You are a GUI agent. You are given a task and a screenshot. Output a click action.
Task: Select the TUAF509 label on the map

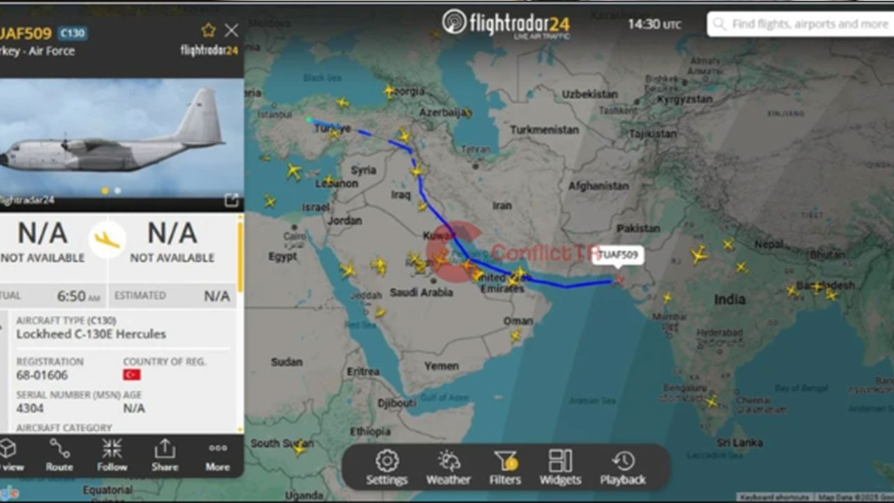[x=618, y=255]
